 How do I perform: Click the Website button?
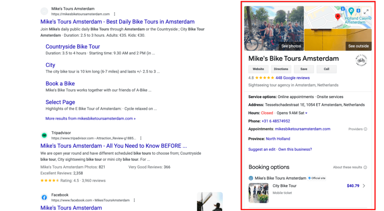click(258, 69)
